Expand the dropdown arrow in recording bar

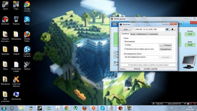pyautogui.click(x=185, y=104)
